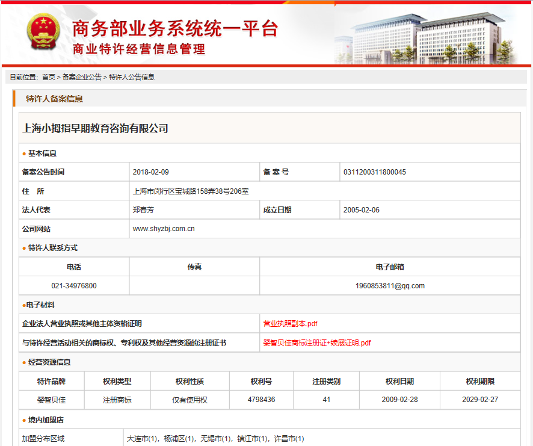This screenshot has height=446, width=533.
Task: Click label 与特许经营活动相关的商标权、专利权 row
Action: point(125,342)
